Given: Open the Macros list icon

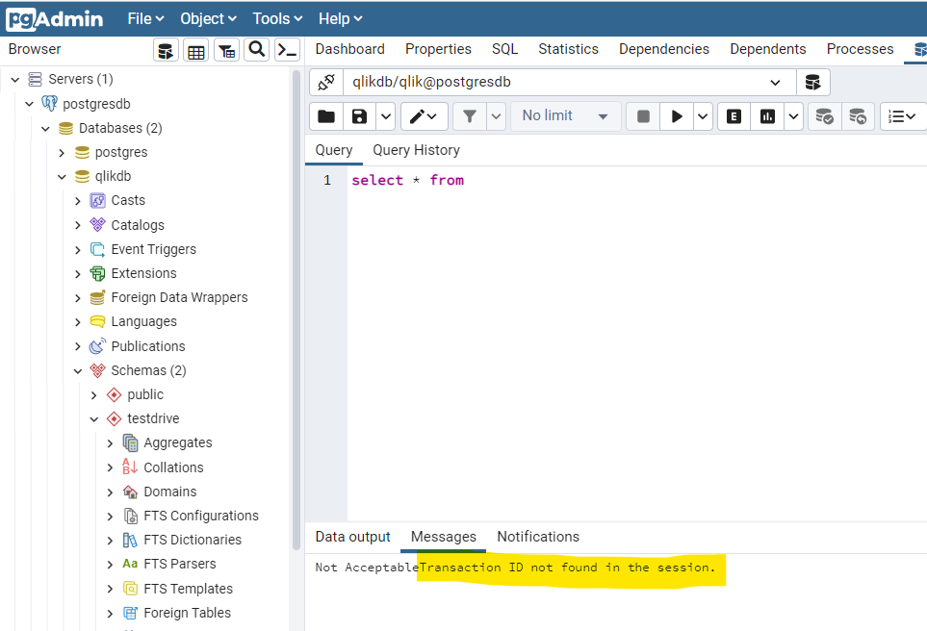Looking at the screenshot, I should (x=902, y=116).
